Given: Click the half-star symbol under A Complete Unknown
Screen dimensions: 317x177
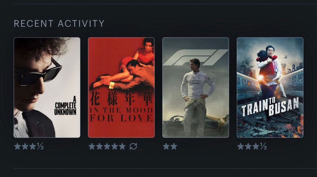Looking at the screenshot, I should click(x=40, y=146).
